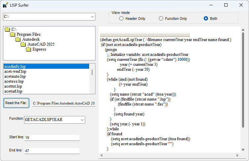This screenshot has width=249, height=161.
Task: Choose acetauto.lsp from the file list
Action: coord(15,76)
